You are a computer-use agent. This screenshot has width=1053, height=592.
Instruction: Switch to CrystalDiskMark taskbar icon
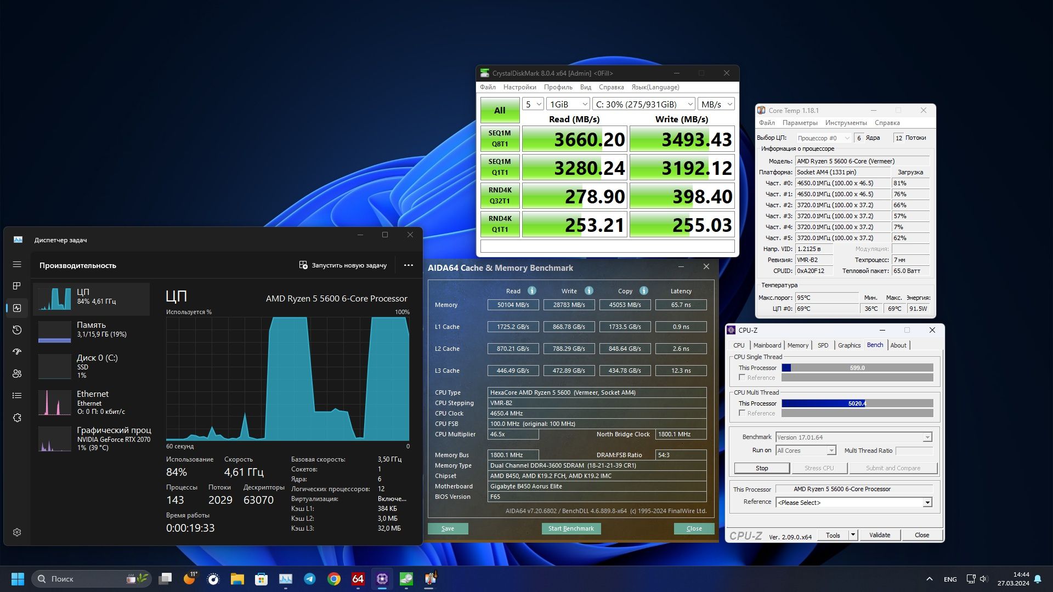click(x=406, y=579)
